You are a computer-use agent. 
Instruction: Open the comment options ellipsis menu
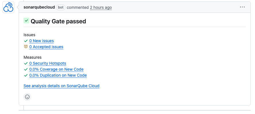242,7
